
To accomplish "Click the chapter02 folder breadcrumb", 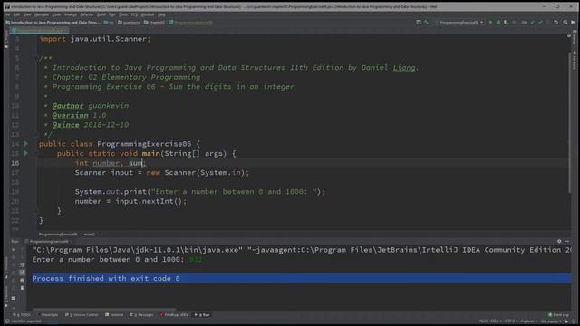I will (154, 22).
